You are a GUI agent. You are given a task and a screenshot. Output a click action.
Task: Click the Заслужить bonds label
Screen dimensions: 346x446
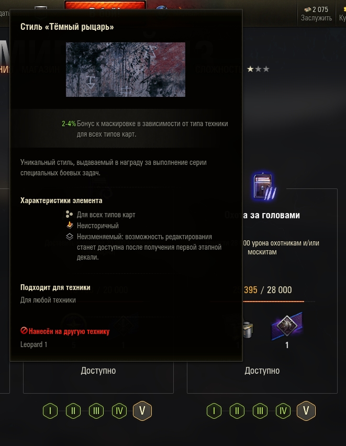tap(316, 18)
